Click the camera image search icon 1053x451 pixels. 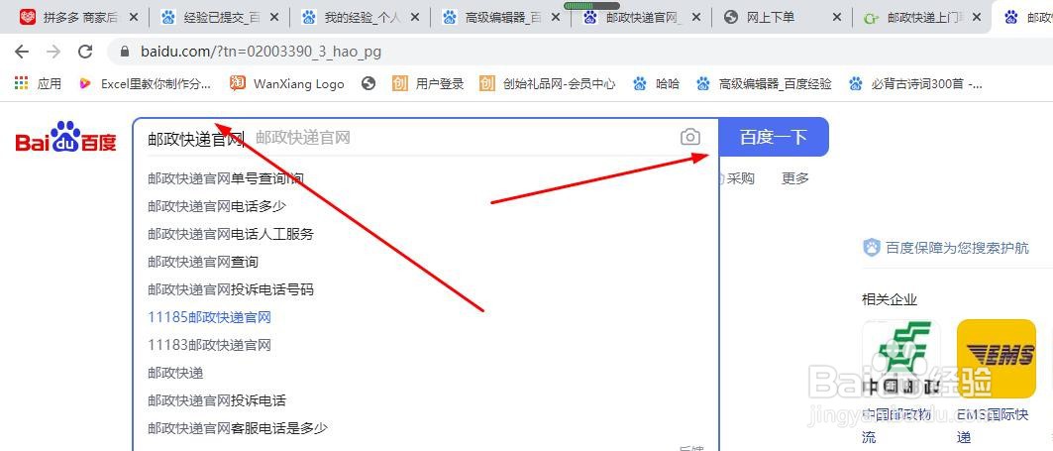click(x=689, y=137)
